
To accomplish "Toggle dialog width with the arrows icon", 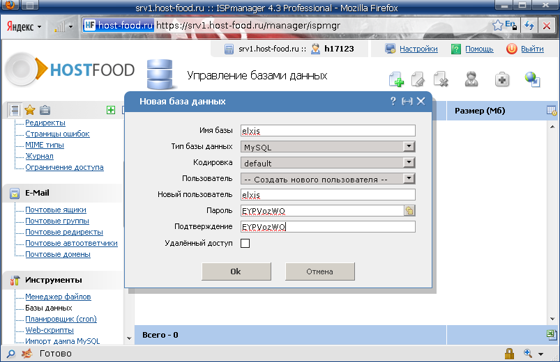I will [407, 101].
